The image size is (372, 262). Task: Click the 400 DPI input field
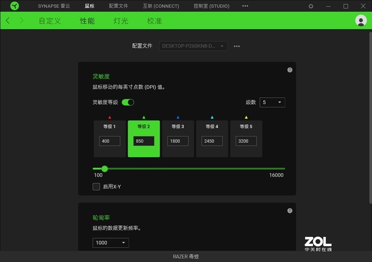(x=110, y=141)
